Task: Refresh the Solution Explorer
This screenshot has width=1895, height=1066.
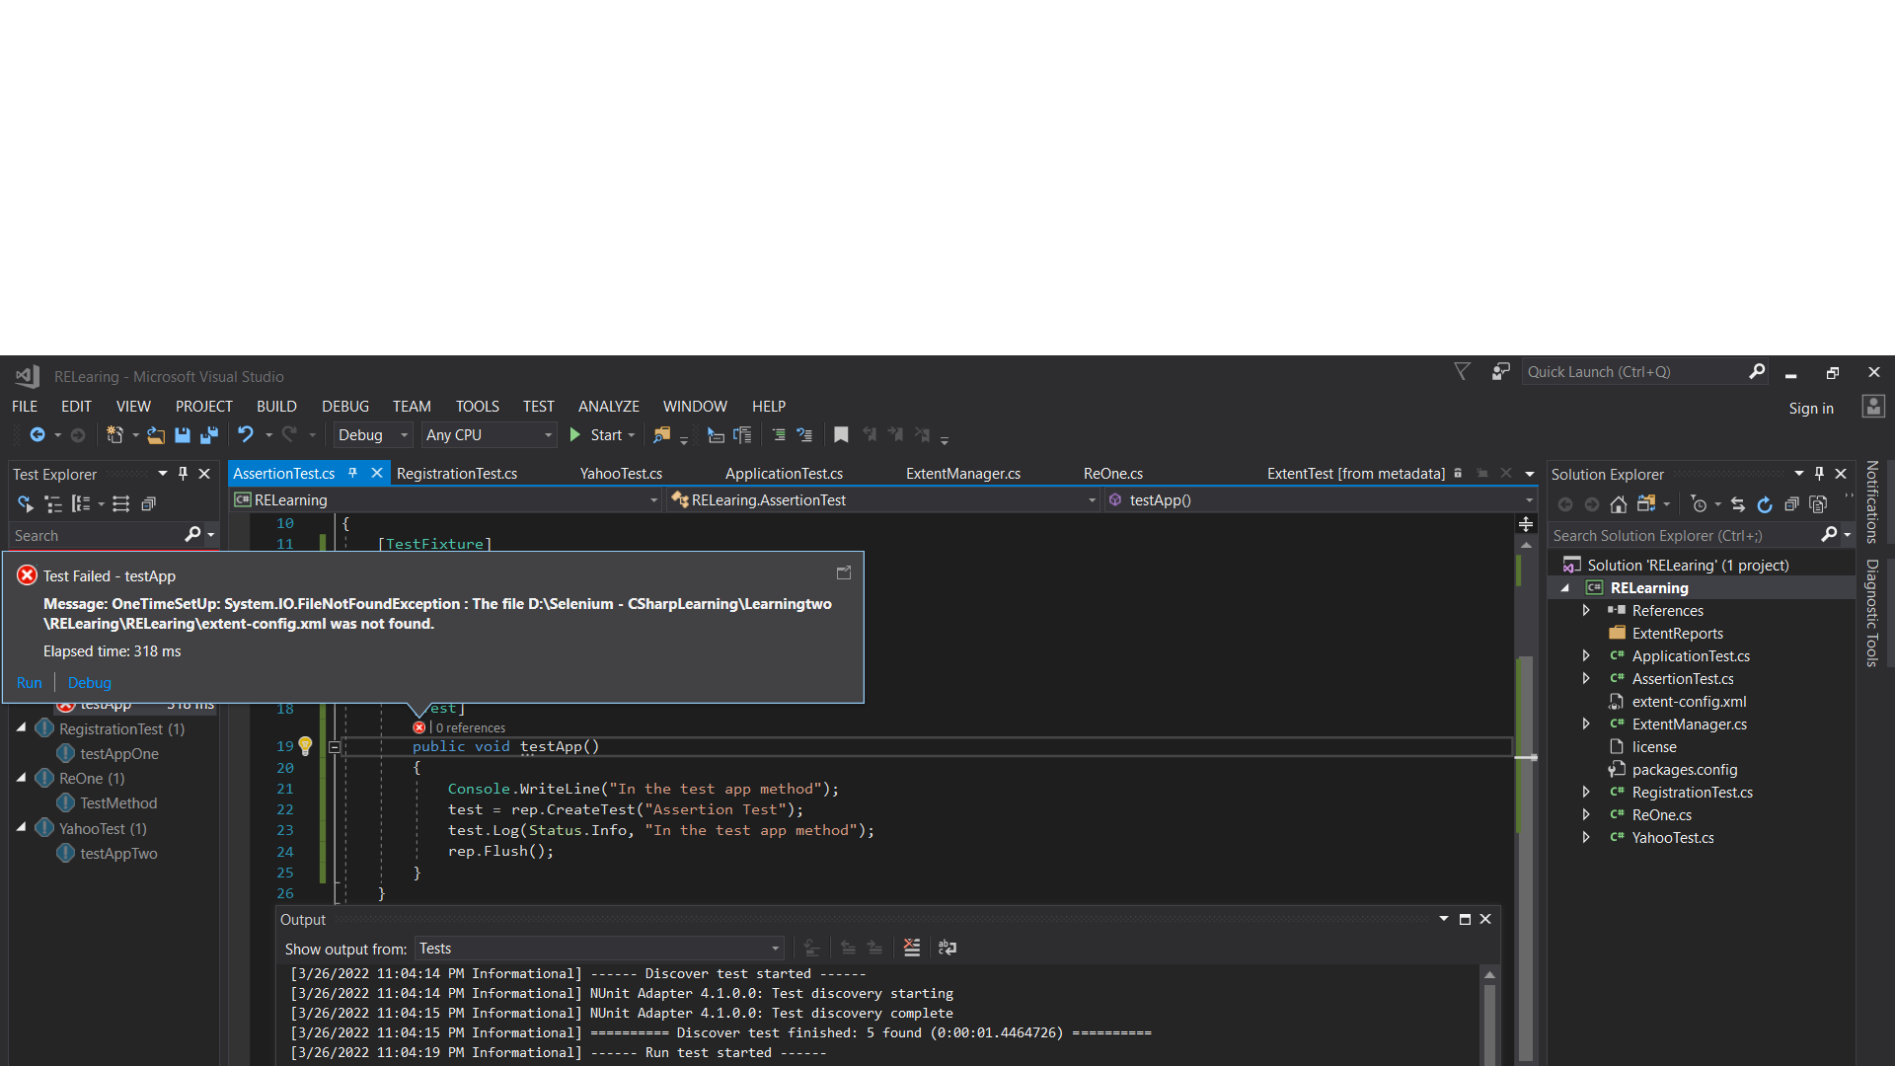Action: tap(1765, 504)
